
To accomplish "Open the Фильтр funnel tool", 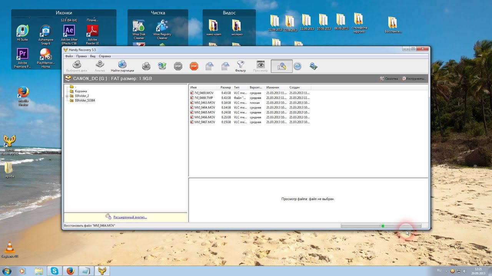I will point(240,66).
